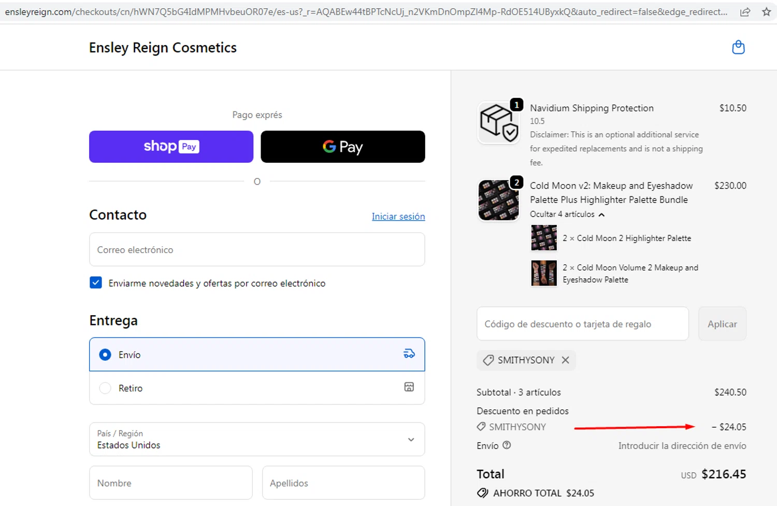Image resolution: width=777 pixels, height=506 pixels.
Task: Click the AHORRO TOTAL $24.05 text
Action: pyautogui.click(x=543, y=493)
